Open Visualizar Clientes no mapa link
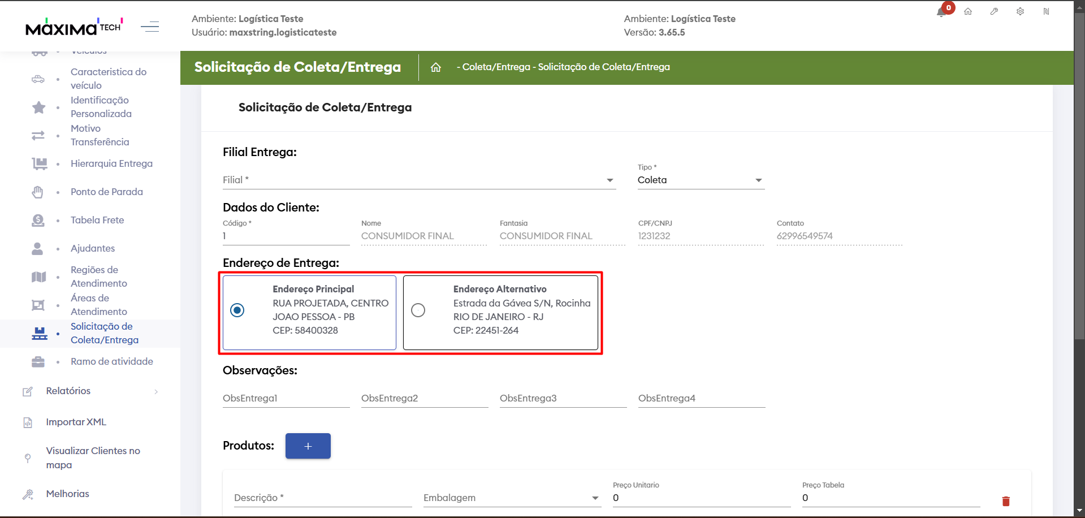This screenshot has width=1085, height=518. tap(93, 458)
